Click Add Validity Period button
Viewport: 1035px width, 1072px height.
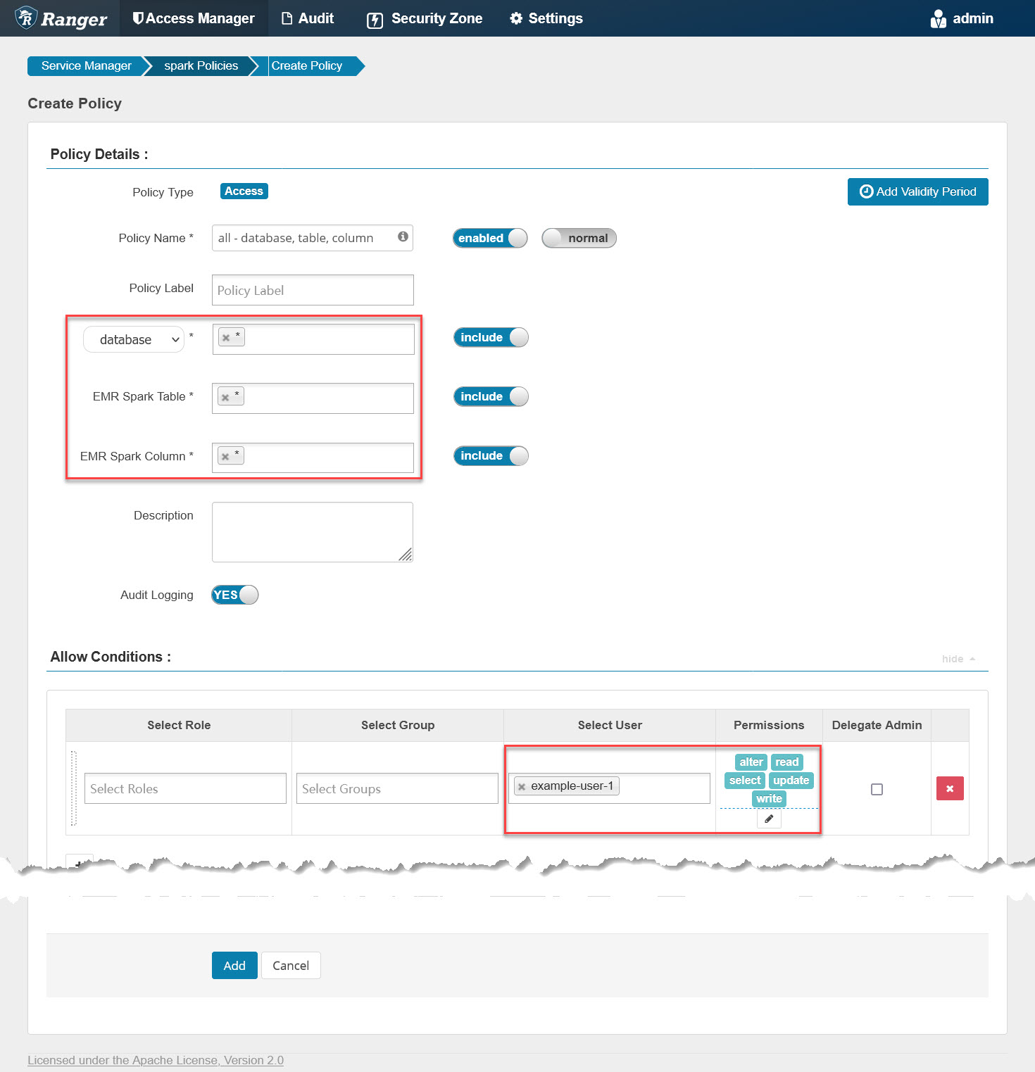(917, 191)
